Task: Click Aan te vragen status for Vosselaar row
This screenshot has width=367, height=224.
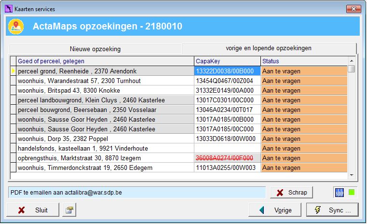Action: 304,110
